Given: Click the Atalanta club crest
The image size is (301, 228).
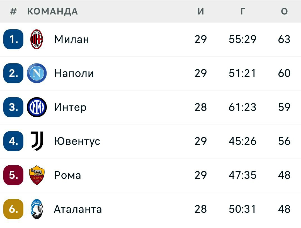Looking at the screenshot, I should click(x=37, y=209).
